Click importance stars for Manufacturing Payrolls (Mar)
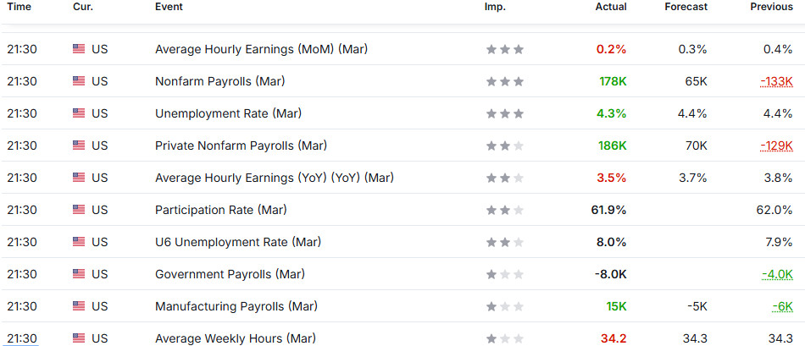This screenshot has height=346, width=805. pos(504,306)
